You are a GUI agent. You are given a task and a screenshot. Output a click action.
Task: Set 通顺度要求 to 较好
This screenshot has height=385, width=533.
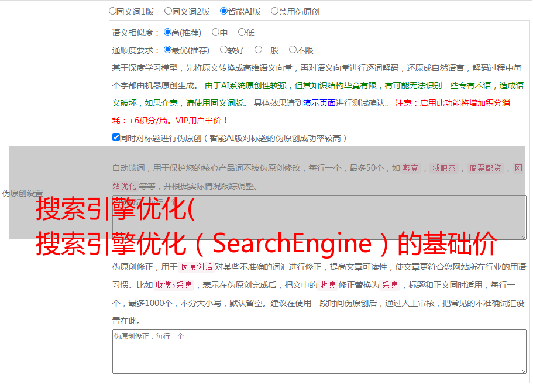click(224, 50)
